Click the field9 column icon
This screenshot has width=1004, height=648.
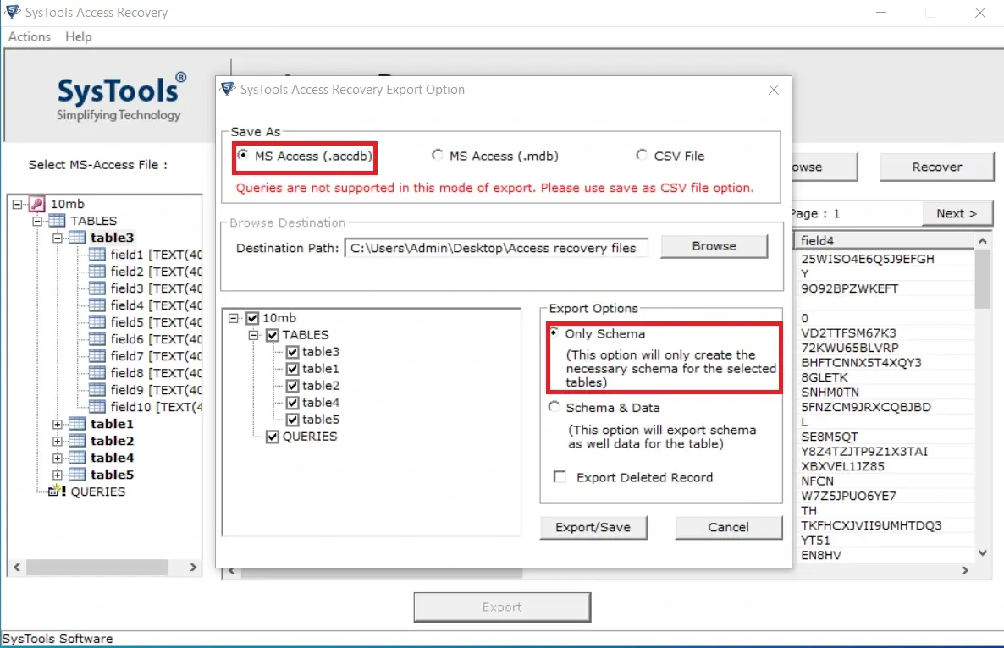tap(97, 390)
